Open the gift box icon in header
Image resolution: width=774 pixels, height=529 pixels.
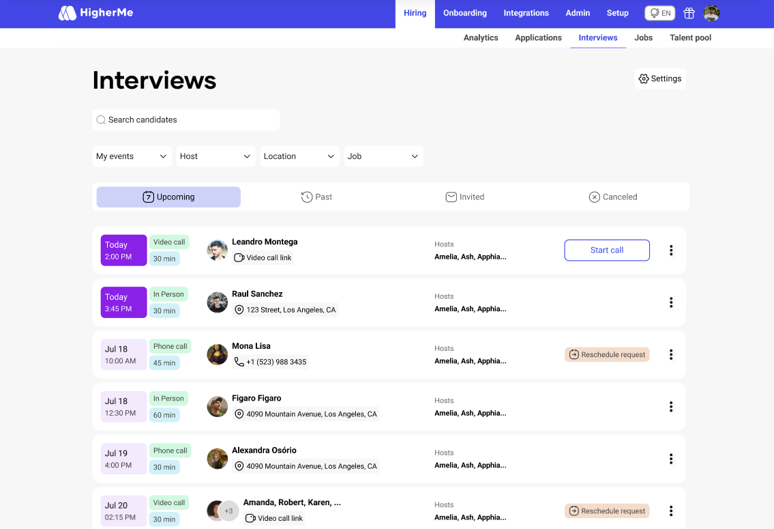(x=689, y=13)
